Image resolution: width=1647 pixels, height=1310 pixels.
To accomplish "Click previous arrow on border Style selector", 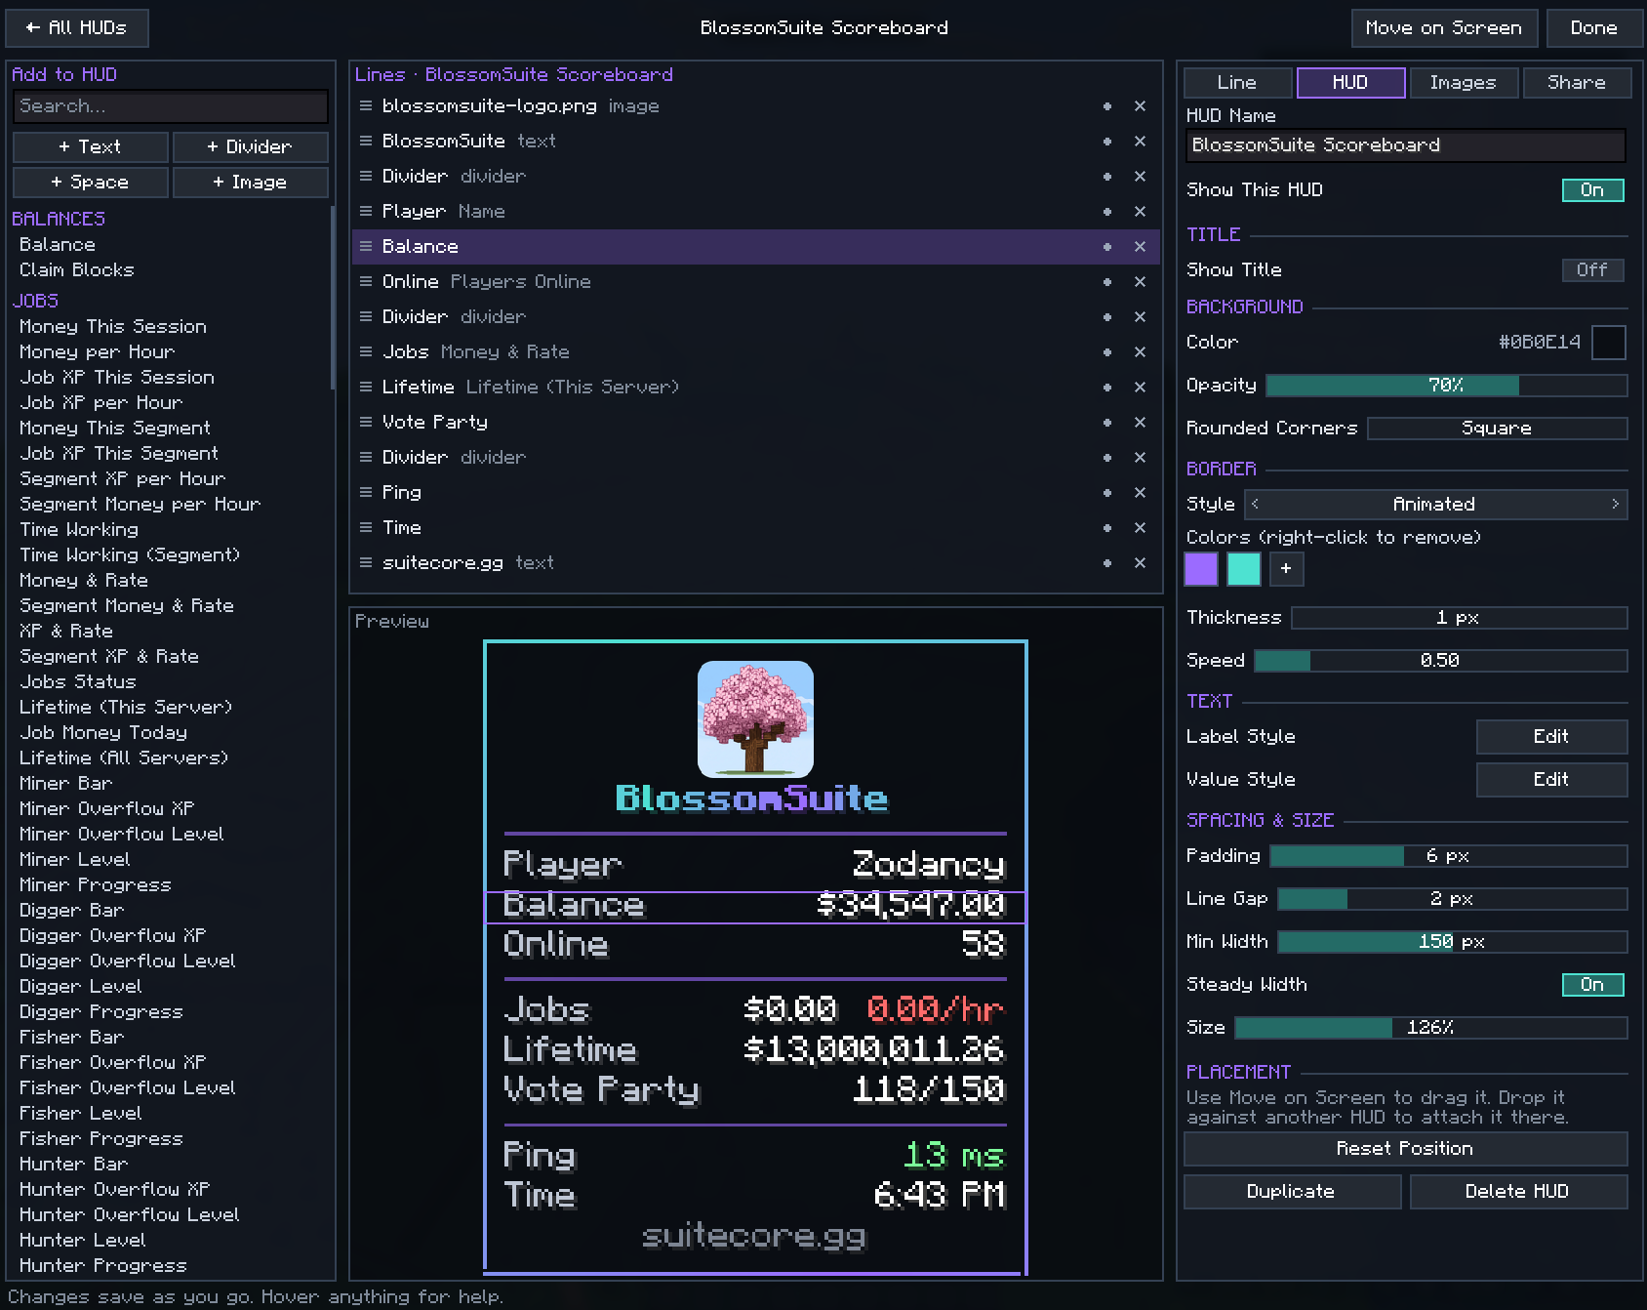I will (1255, 505).
